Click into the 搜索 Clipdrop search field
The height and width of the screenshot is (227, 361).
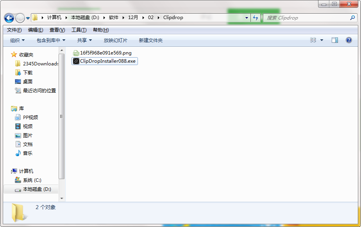(306, 18)
